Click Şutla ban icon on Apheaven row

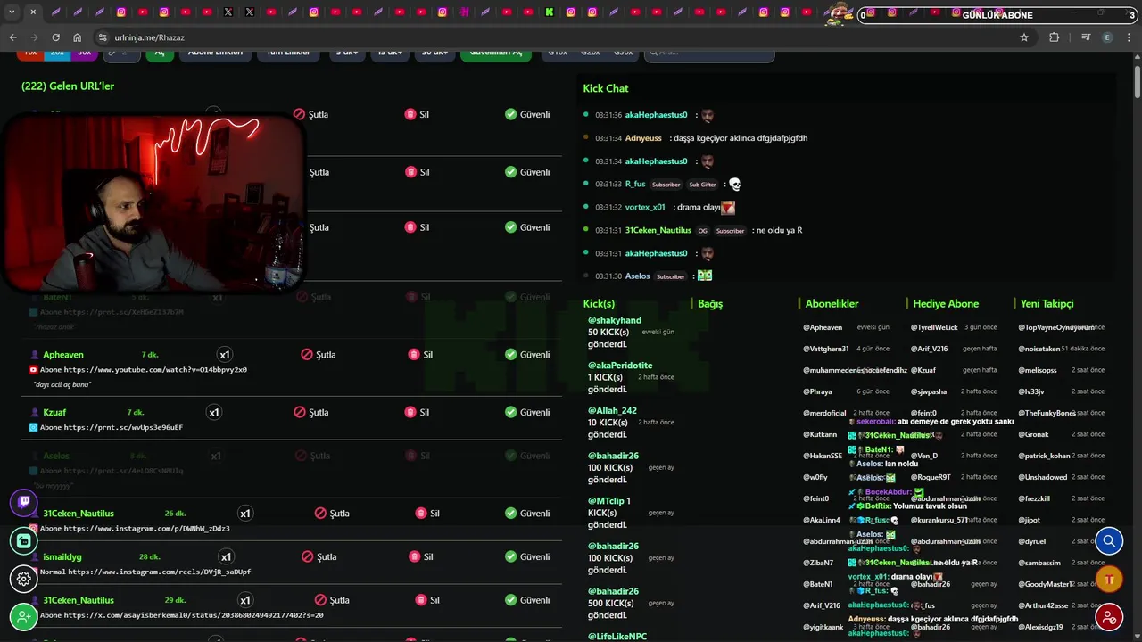(x=307, y=354)
